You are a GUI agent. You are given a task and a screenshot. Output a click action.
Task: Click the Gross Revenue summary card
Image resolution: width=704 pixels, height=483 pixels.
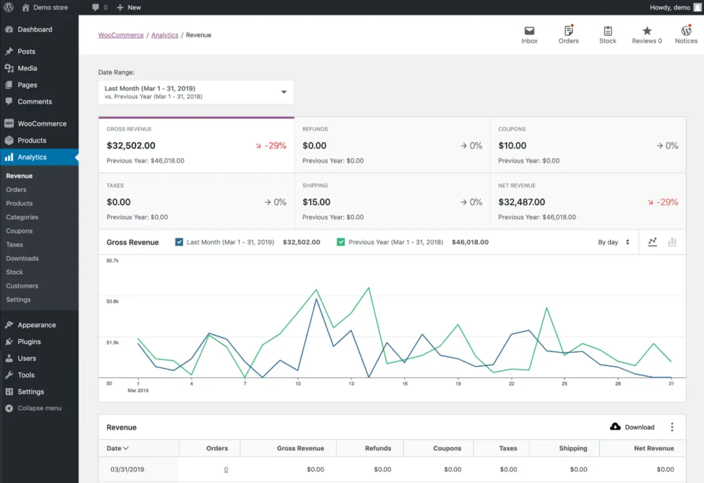(196, 145)
